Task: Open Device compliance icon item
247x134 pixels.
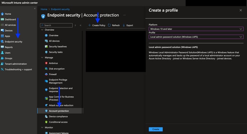Action: click(46, 117)
